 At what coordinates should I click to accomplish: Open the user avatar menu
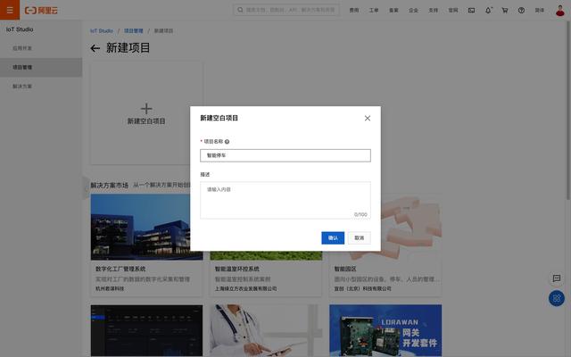tap(560, 10)
